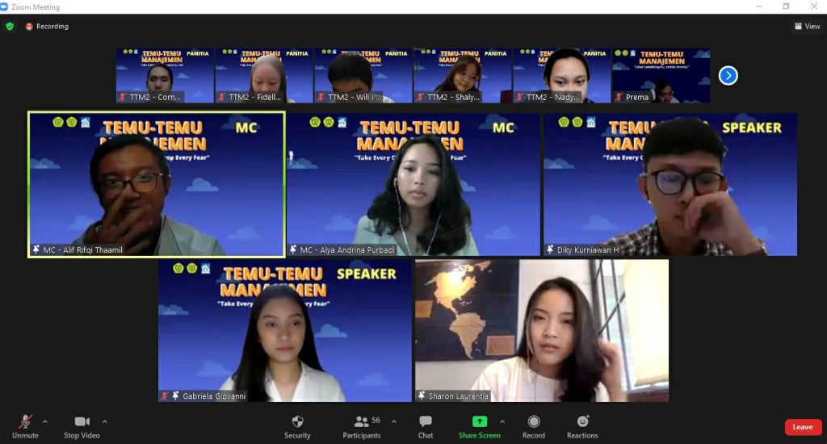Image resolution: width=827 pixels, height=444 pixels.
Task: Open the Security shield icon
Action: coord(297,422)
